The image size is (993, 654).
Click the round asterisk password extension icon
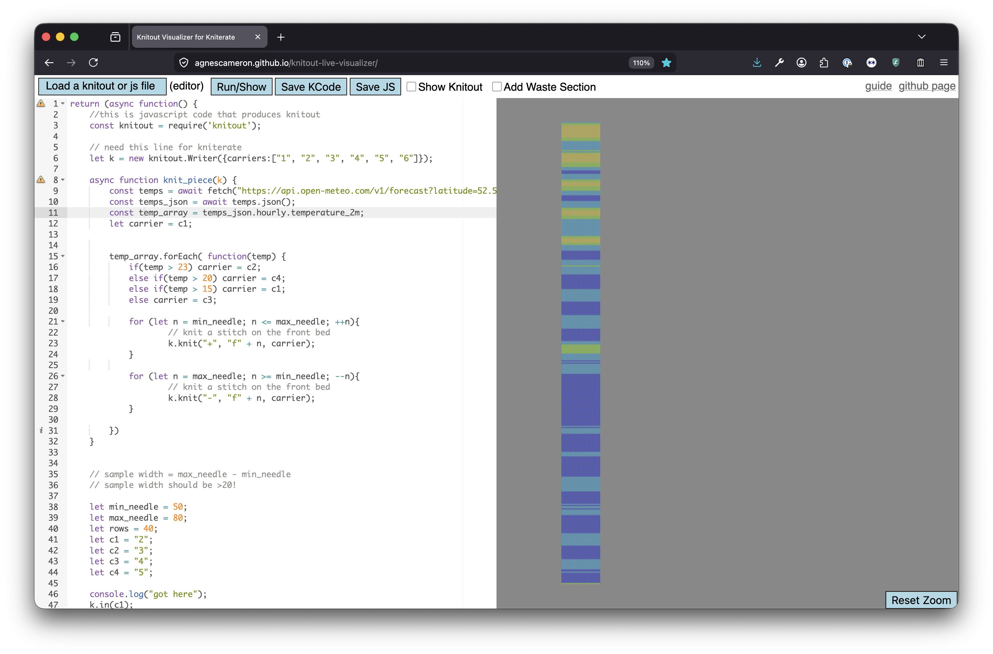(871, 63)
